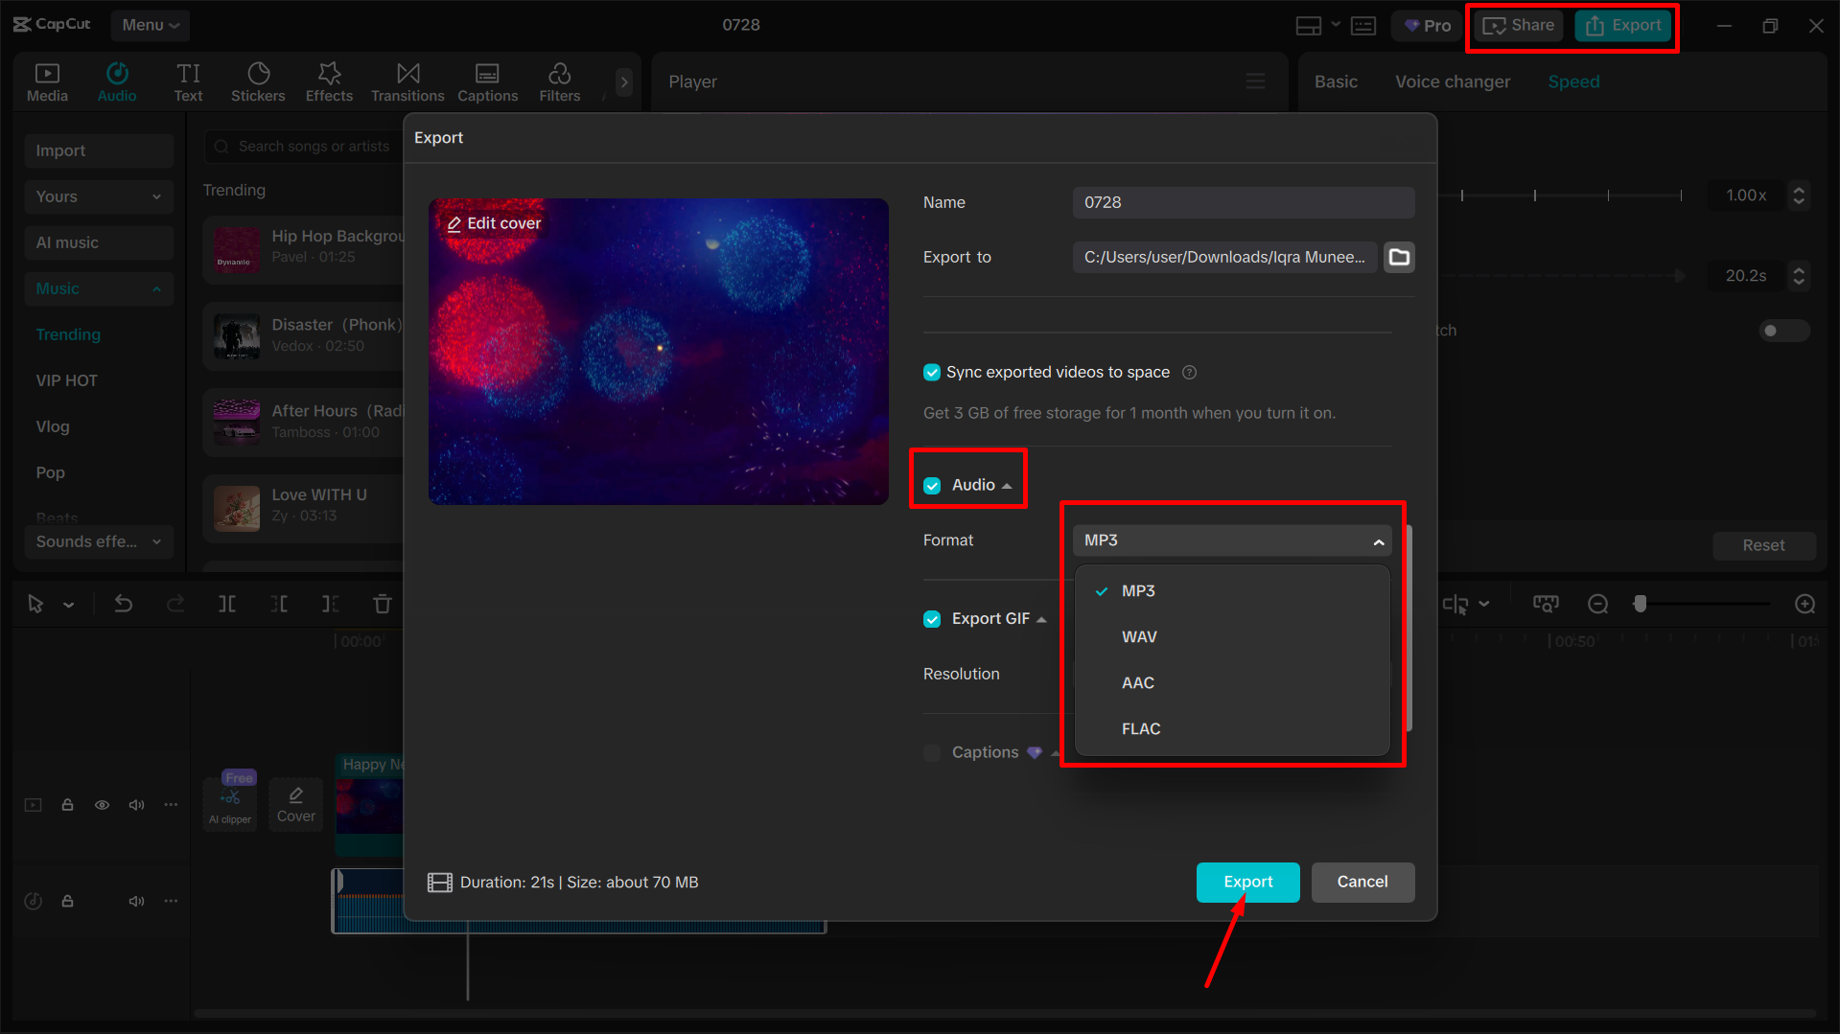Click the Undo icon above the timeline
The height and width of the screenshot is (1034, 1840).
coord(124,604)
